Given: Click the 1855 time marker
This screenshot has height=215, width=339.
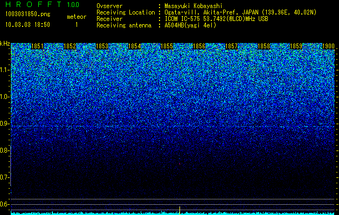Looking at the screenshot, I should click(x=167, y=46).
